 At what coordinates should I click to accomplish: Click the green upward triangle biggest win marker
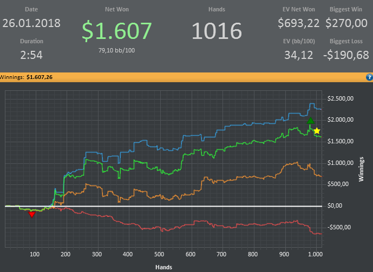click(310, 121)
